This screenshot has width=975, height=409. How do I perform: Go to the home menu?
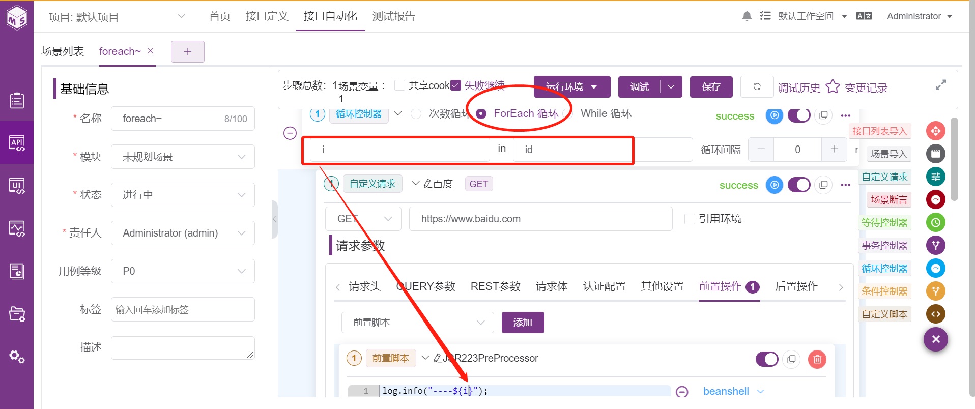(x=220, y=16)
